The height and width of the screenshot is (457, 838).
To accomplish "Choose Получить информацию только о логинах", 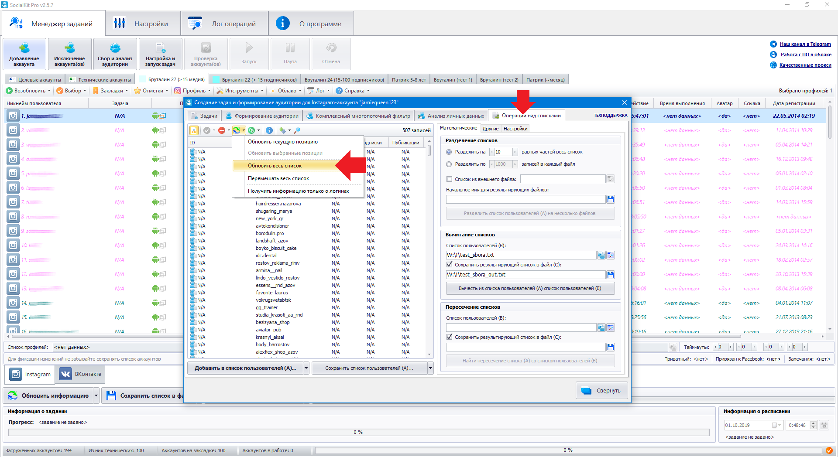I will pyautogui.click(x=298, y=191).
